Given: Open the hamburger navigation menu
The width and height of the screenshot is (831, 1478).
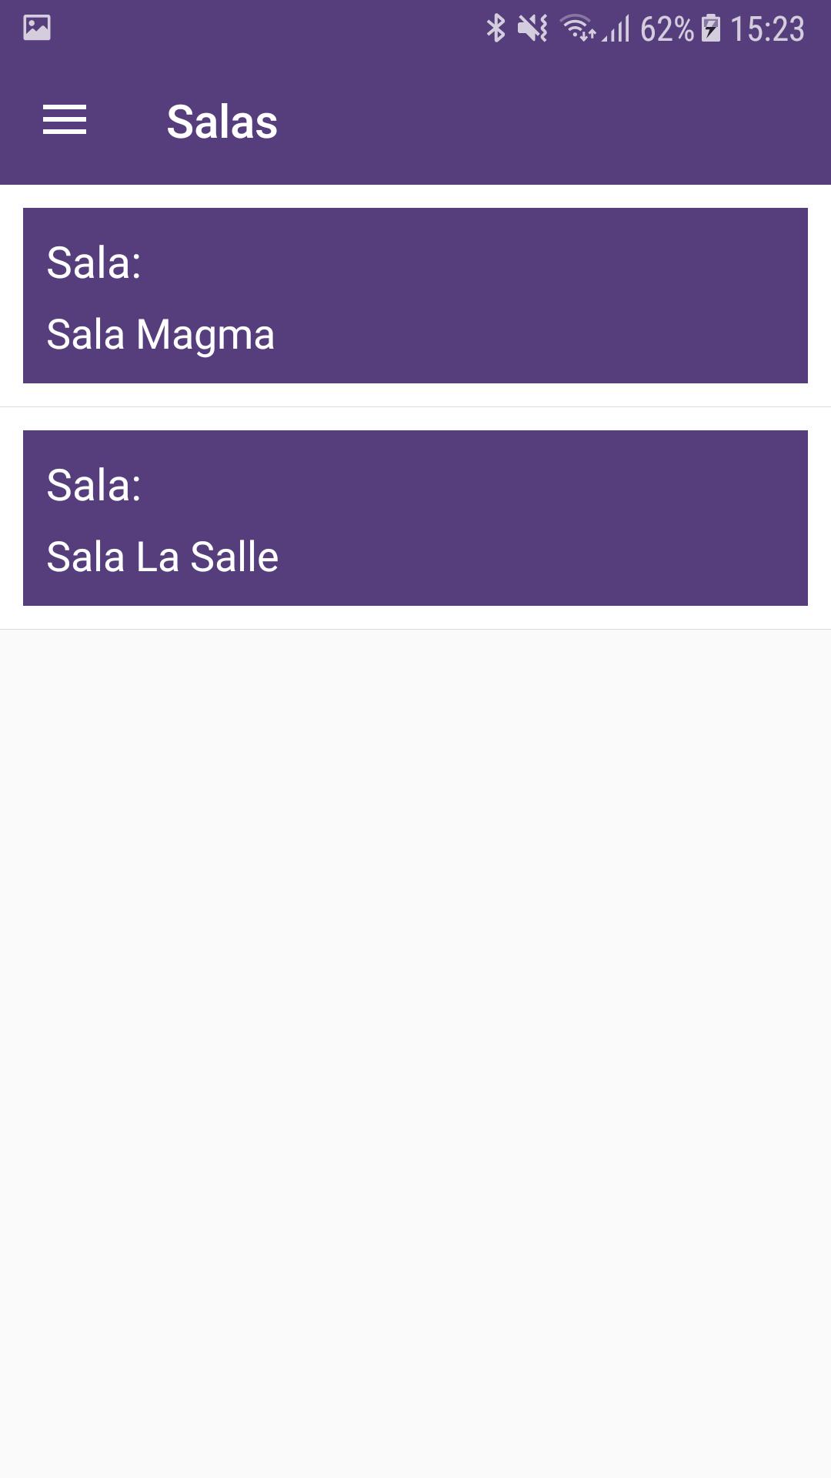Looking at the screenshot, I should click(65, 120).
